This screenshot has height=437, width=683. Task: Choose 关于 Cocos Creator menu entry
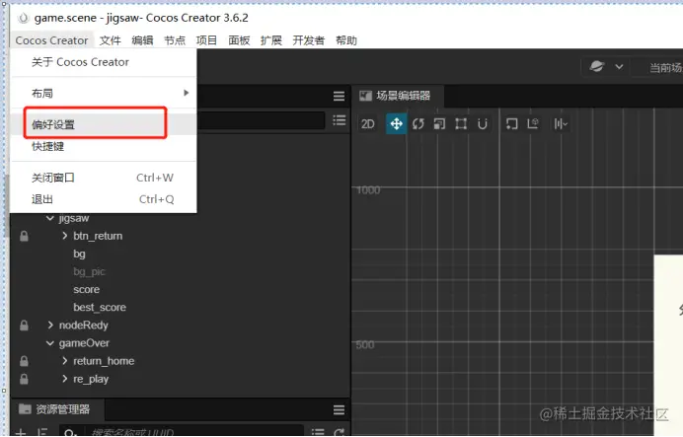104,62
